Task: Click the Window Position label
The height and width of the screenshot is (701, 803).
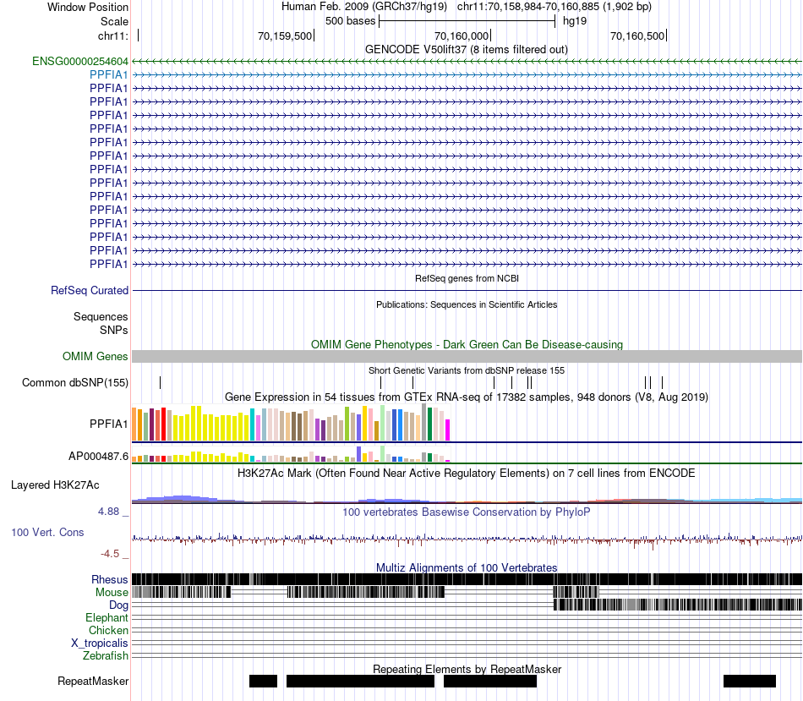Action: tap(88, 7)
